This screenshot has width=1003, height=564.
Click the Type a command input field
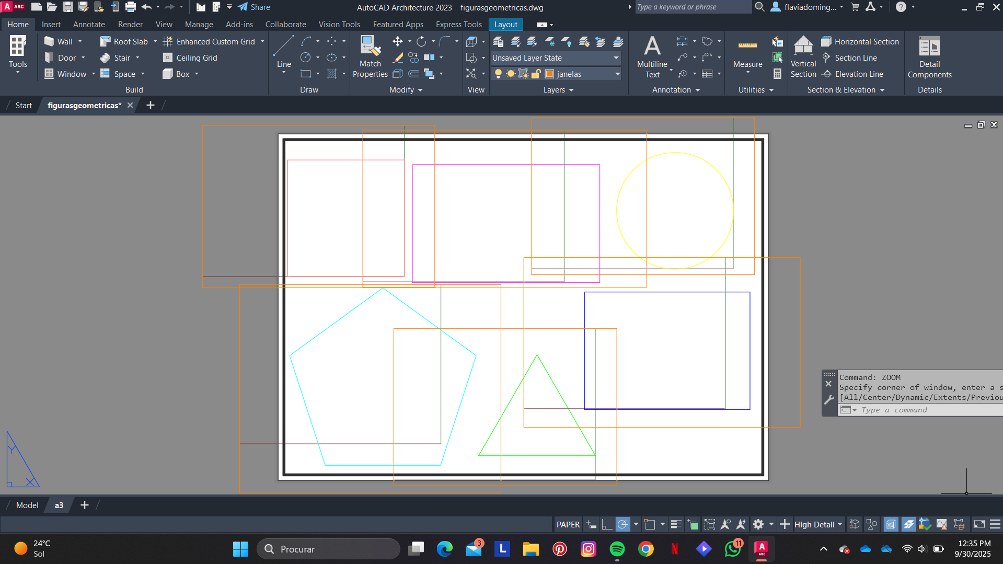coord(920,410)
